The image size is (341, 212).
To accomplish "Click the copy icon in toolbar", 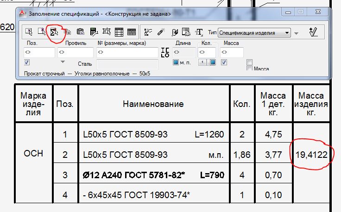I will [x=67, y=32].
